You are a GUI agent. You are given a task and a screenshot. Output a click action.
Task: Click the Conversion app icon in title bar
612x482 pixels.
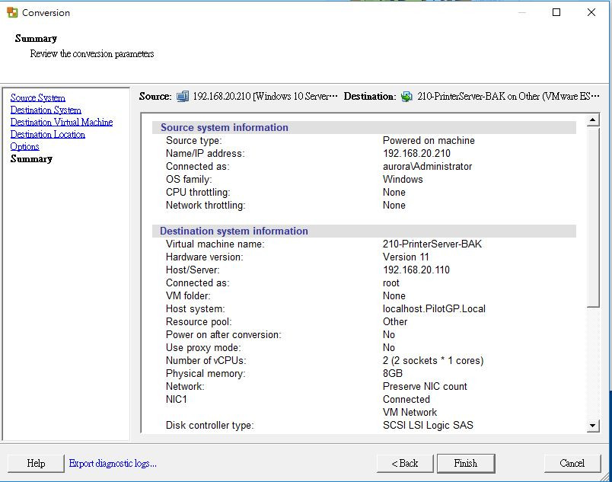pos(12,12)
